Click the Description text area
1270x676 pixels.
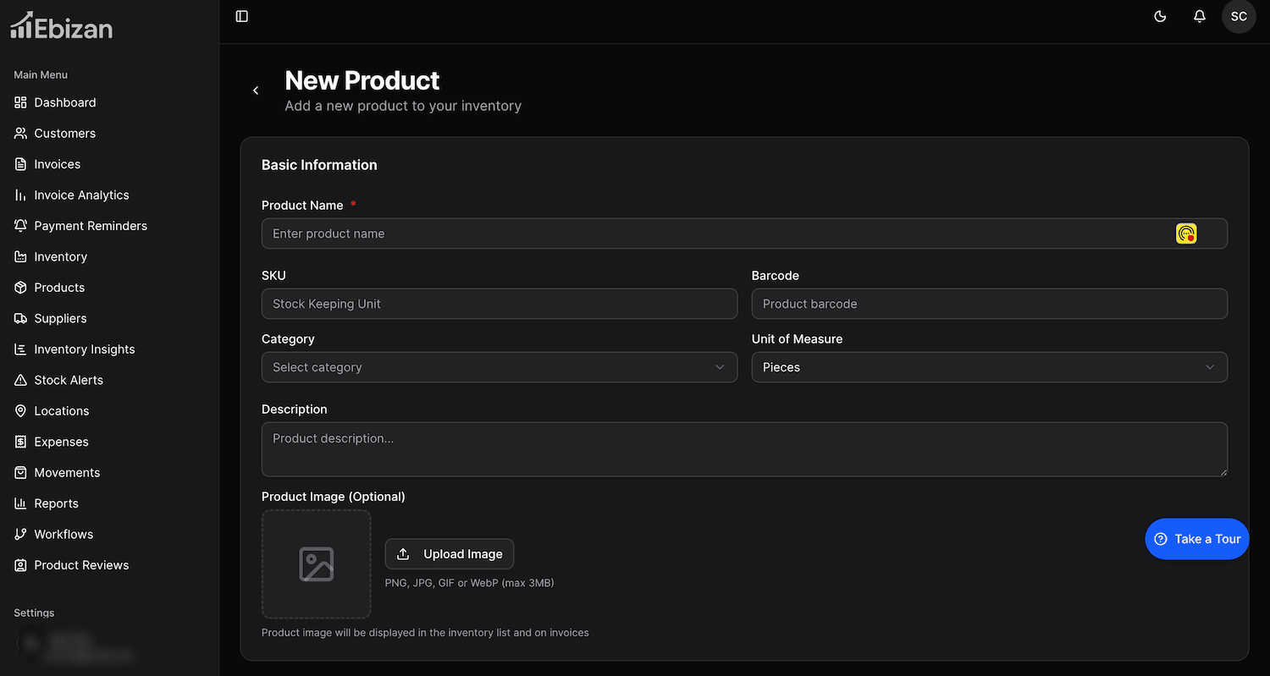[743, 448]
